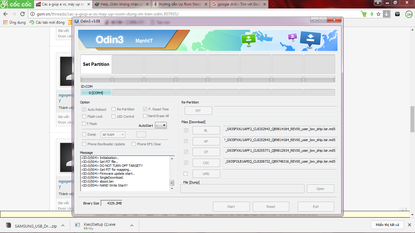415x233 pixels.
Task: Click message log scroll down arrow
Action: coord(172,189)
